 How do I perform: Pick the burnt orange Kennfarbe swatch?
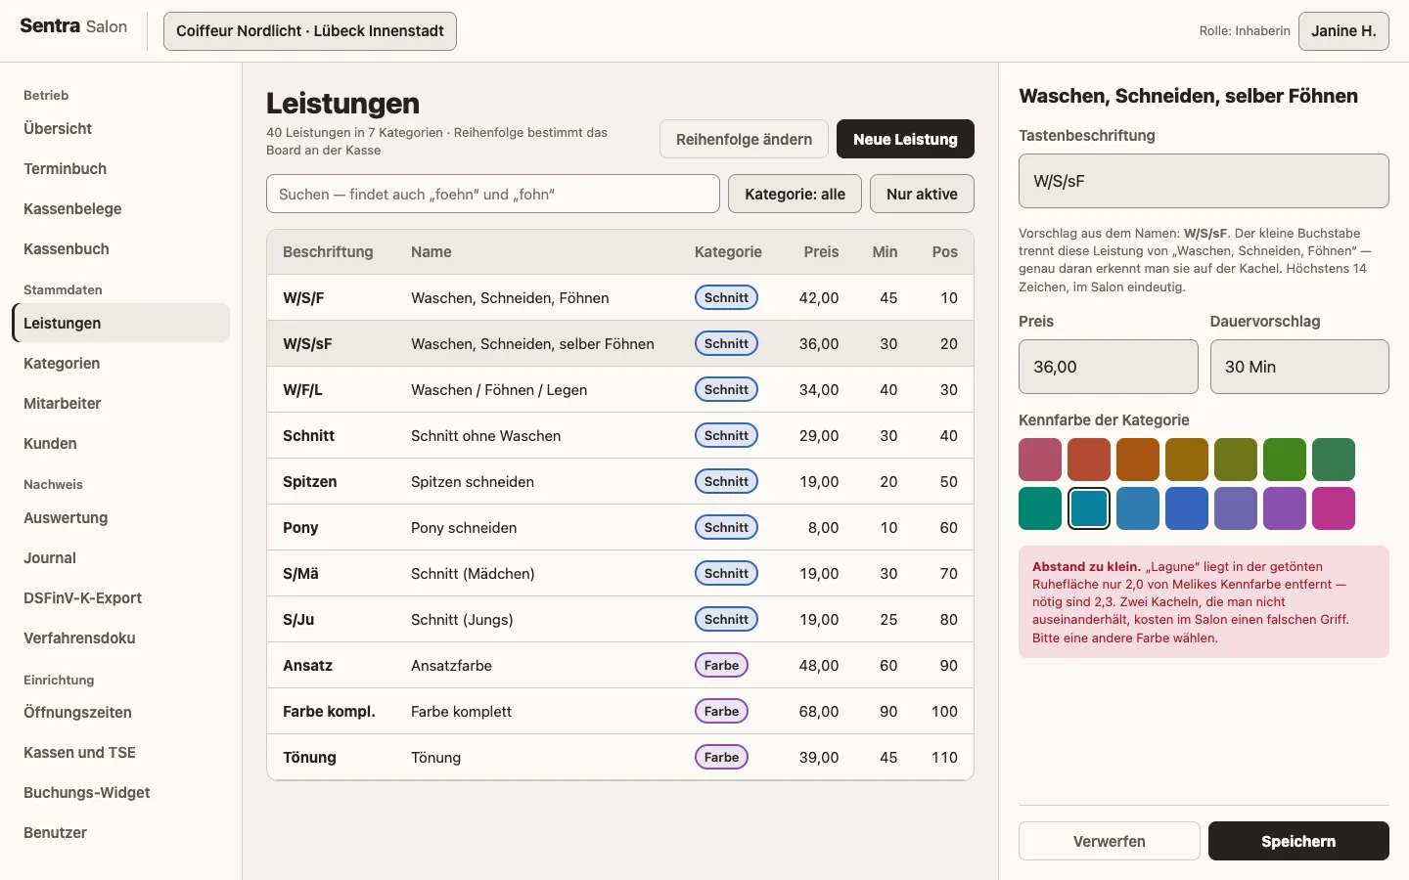[x=1138, y=460]
